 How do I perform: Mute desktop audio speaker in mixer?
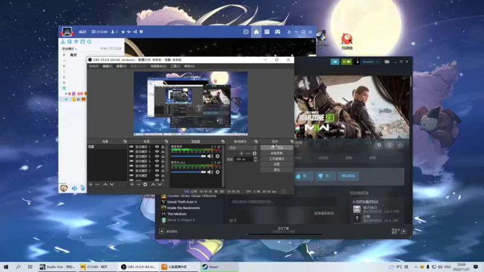pos(210,156)
